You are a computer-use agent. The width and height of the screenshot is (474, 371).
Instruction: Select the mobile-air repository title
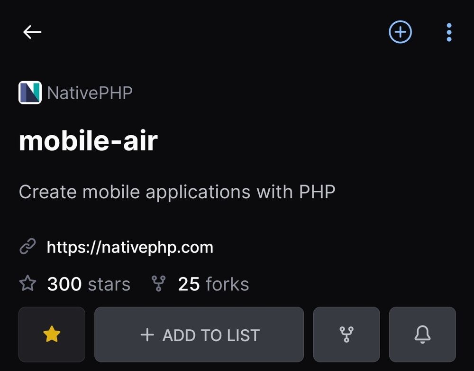88,141
